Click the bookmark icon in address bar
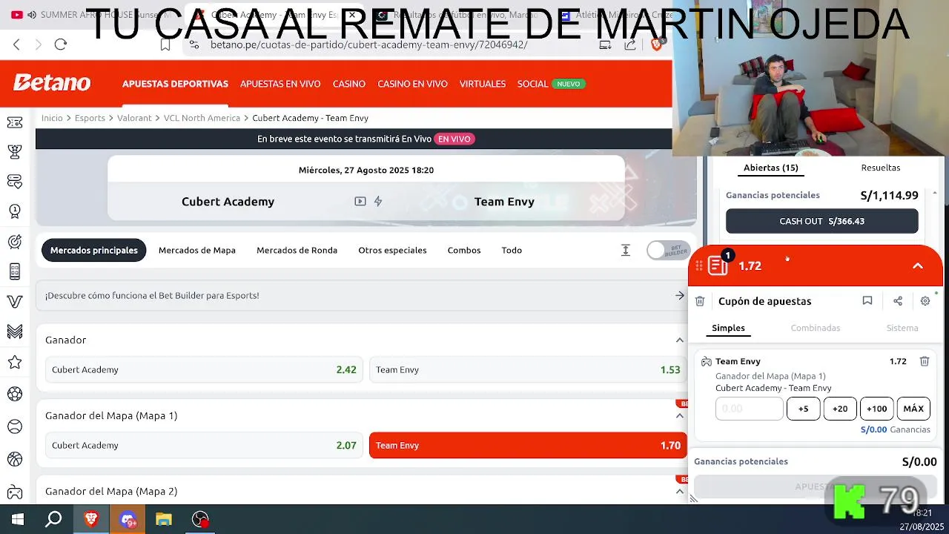 point(165,44)
